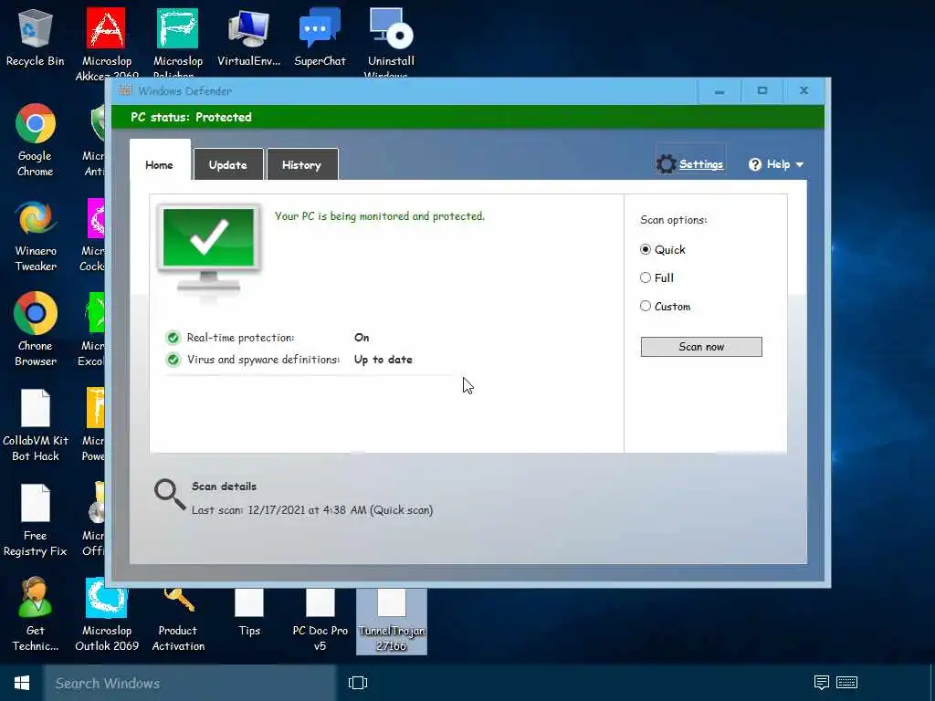Click "Your PC is being monitored and protected."
The image size is (935, 701).
[x=379, y=216]
